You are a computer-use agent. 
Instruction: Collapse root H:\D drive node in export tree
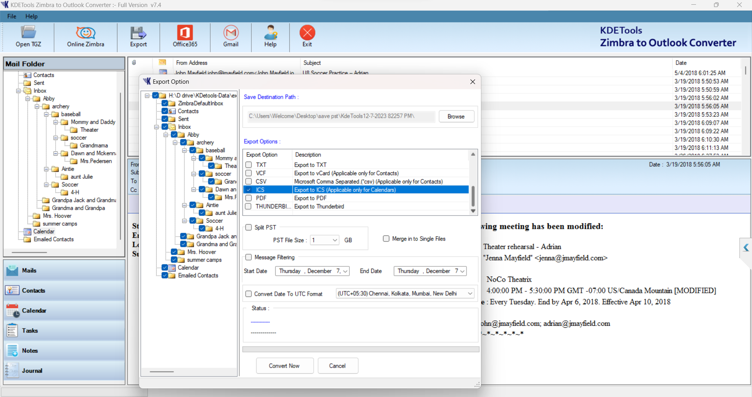click(x=147, y=95)
